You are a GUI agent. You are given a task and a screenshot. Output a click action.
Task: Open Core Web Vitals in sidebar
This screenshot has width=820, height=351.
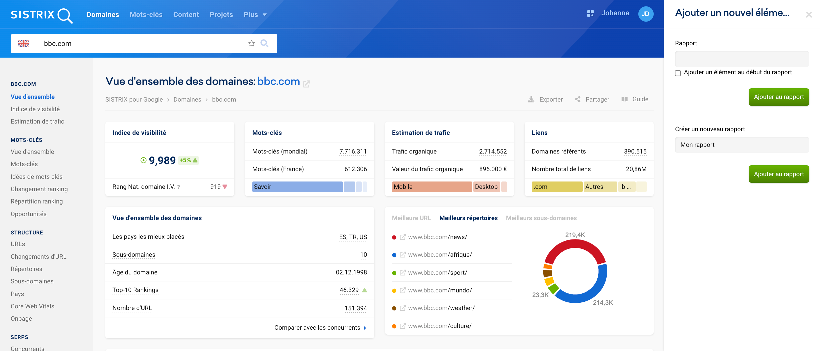coord(32,306)
